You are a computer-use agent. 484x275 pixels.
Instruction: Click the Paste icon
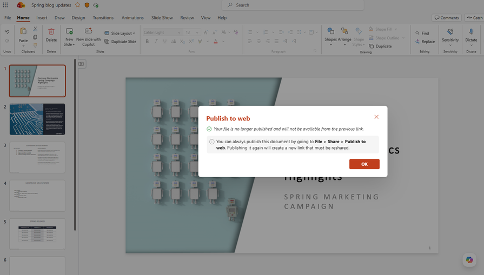(x=23, y=31)
